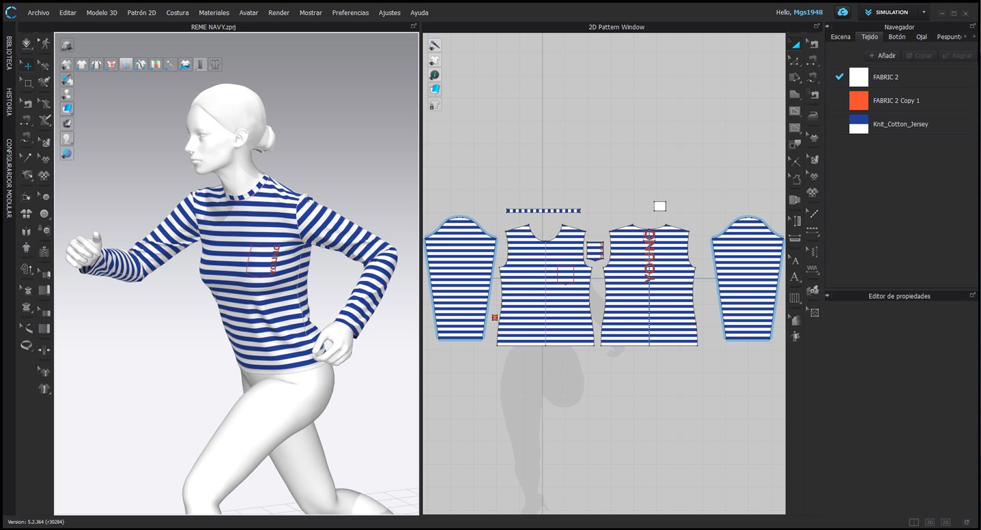Open the Materiales menu

(214, 13)
